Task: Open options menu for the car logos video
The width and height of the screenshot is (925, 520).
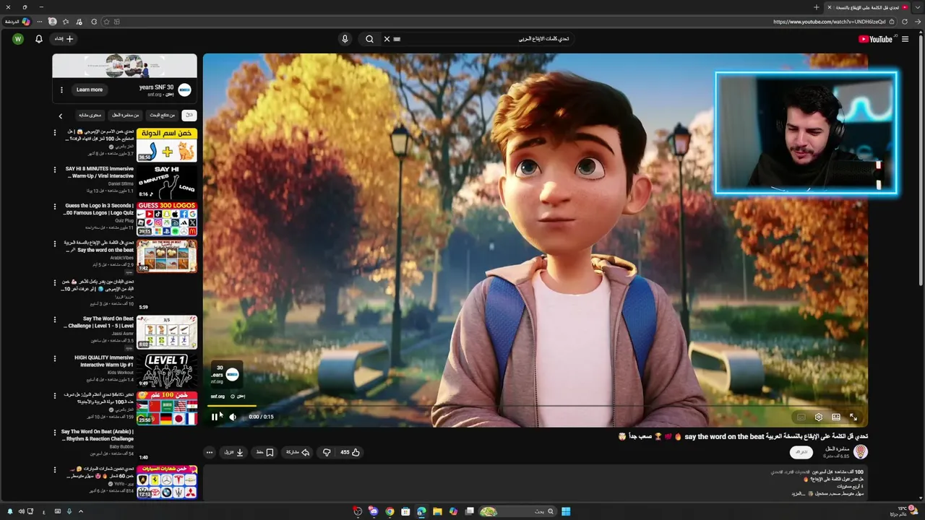Action: coord(55,469)
